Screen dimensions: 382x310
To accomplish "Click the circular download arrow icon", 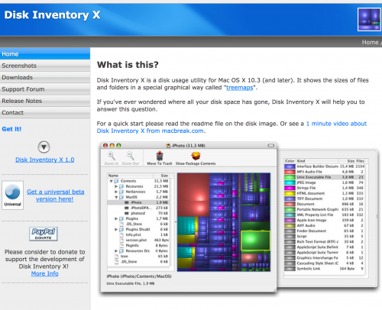I will 44,147.
